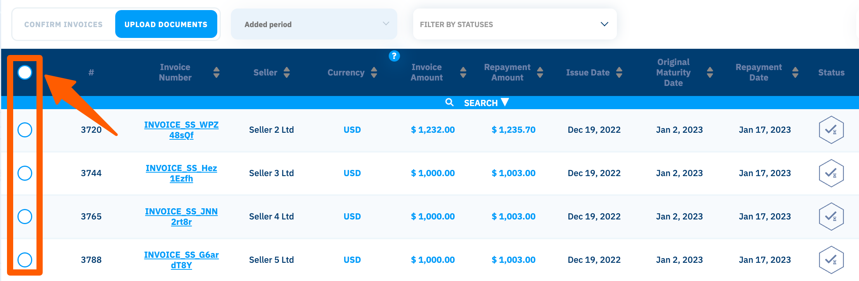Screen dimensions: 859x281
Task: Sort by Issue Date column arrows
Action: pos(619,72)
